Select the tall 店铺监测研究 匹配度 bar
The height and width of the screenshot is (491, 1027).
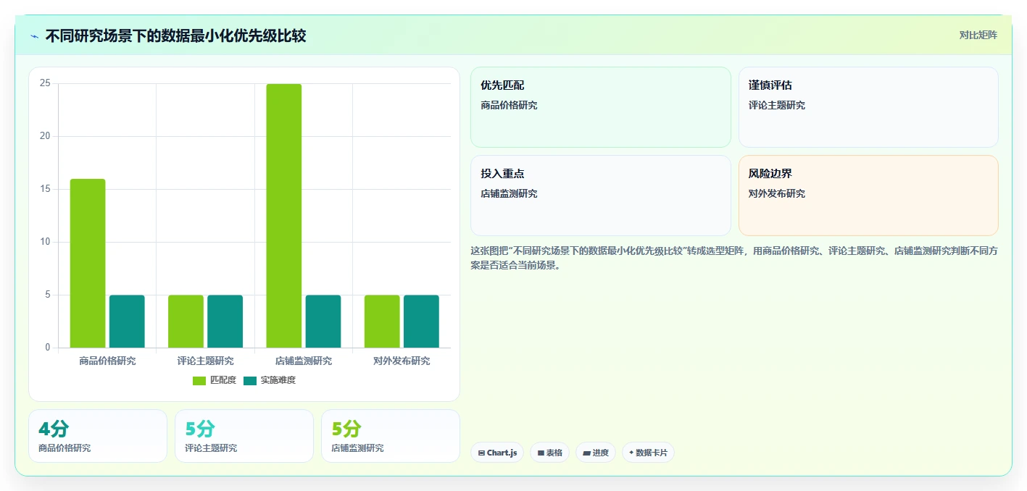click(x=283, y=216)
